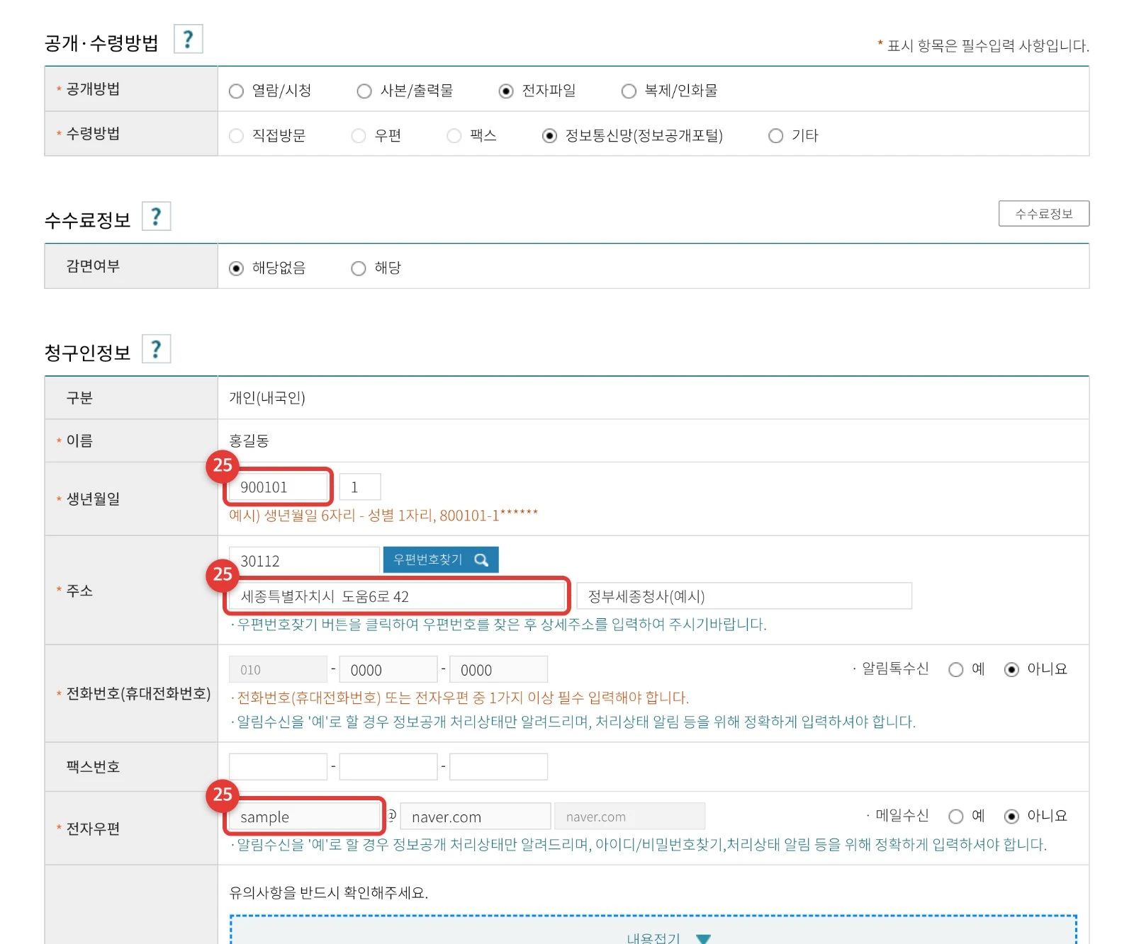1134x944 pixels.
Task: Click the birthdate field showing 900101
Action: coord(279,487)
